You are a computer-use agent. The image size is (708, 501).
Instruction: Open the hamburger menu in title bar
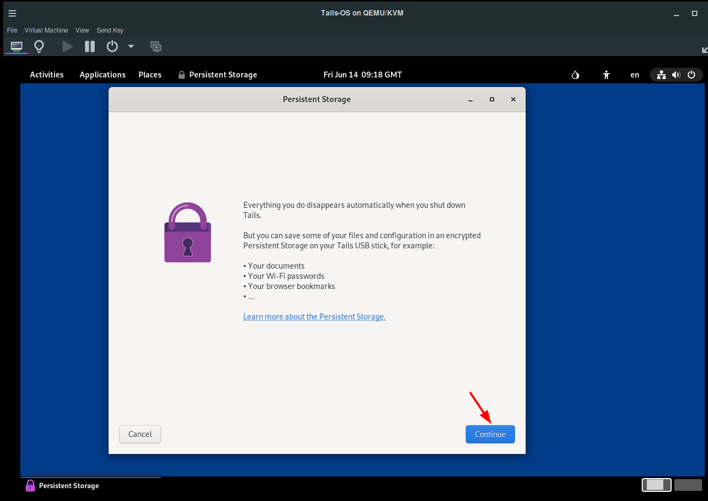12,13
